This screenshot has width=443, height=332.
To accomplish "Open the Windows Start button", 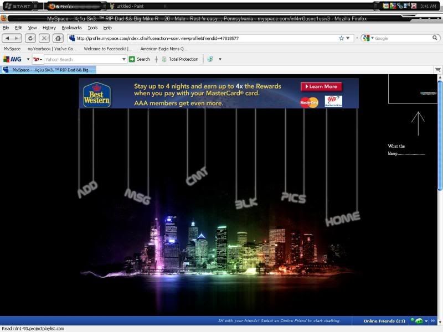I will (21, 6).
